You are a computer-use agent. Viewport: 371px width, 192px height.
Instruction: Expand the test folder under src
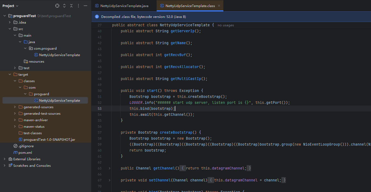tap(15, 68)
